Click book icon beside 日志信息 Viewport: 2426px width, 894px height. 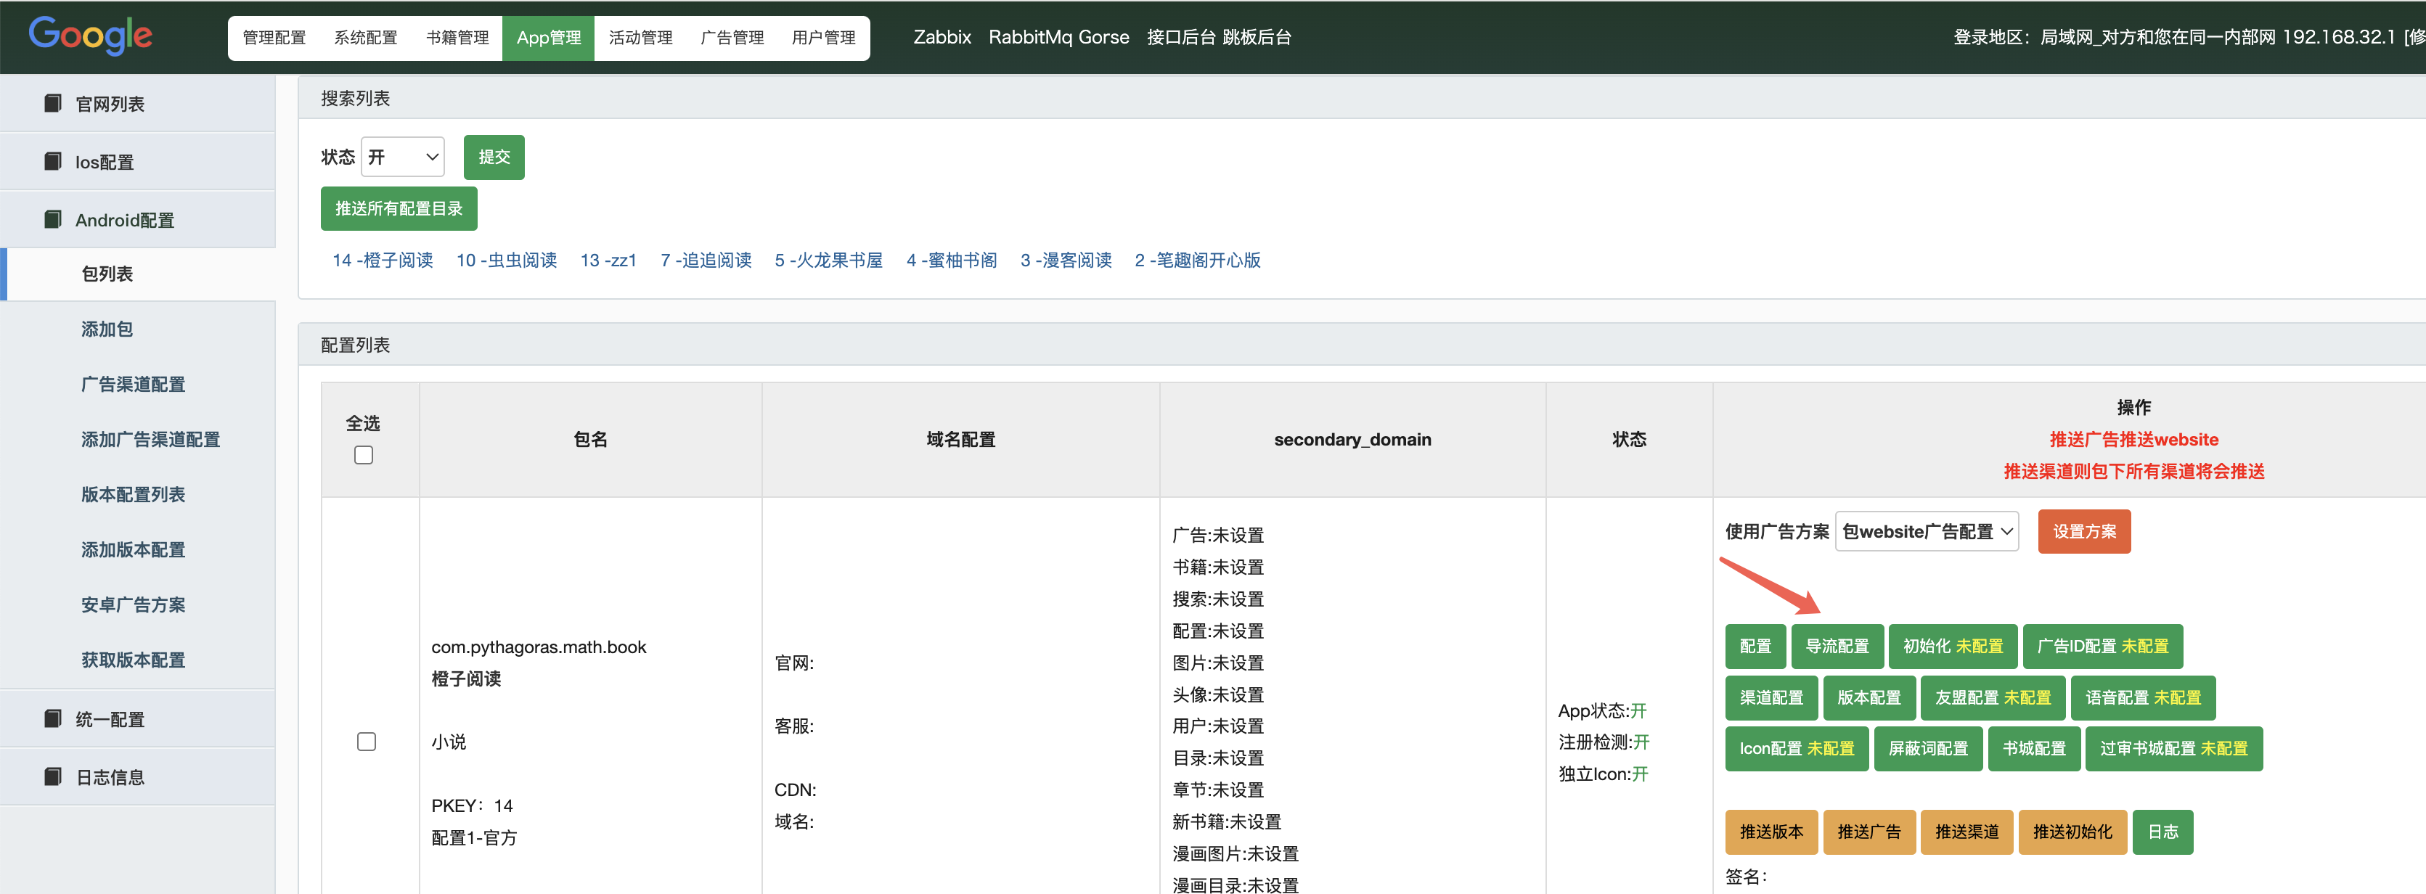coord(54,776)
